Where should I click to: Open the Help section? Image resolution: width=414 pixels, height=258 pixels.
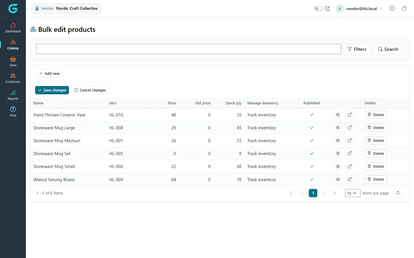13,112
